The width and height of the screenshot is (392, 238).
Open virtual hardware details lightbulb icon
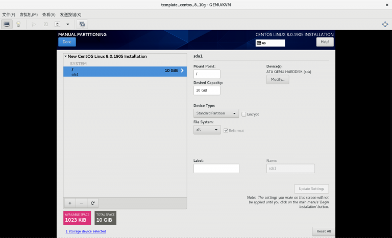point(18,25)
